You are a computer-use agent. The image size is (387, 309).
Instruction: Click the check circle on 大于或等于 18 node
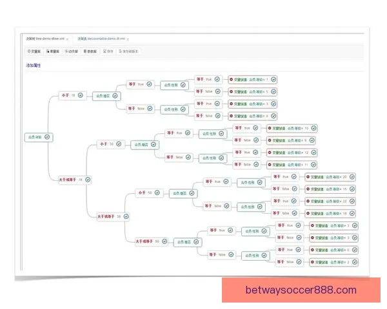pyautogui.click(x=88, y=180)
